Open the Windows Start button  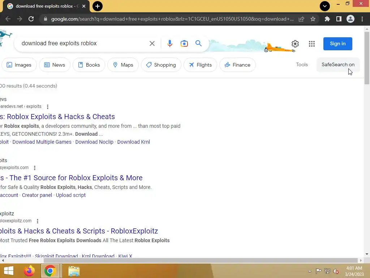tap(9, 271)
